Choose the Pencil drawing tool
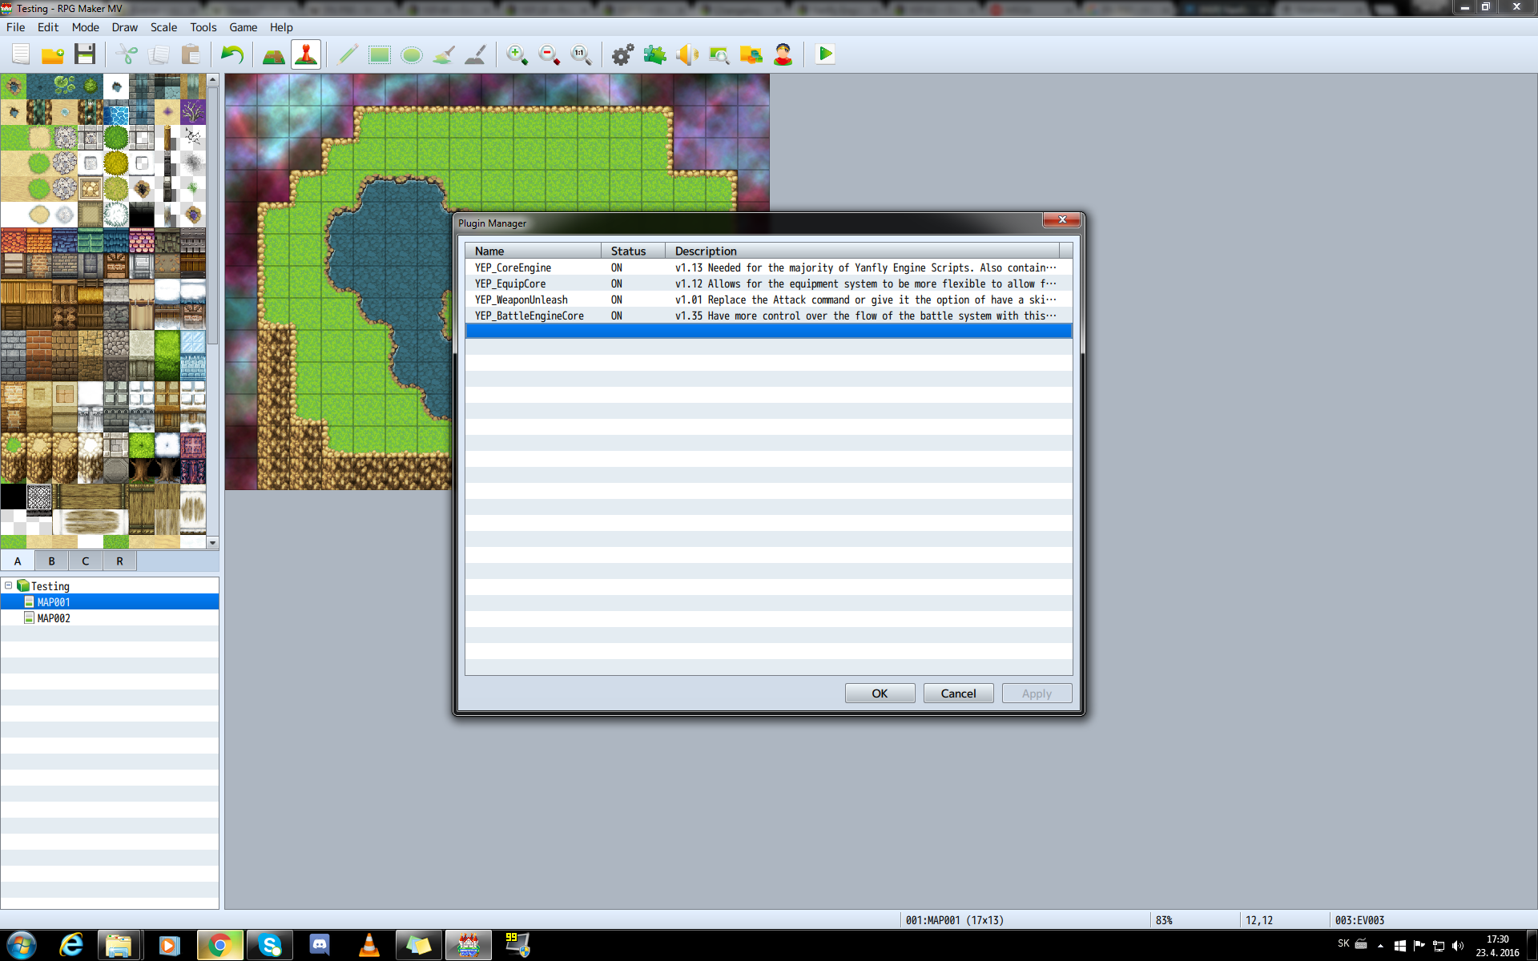1538x961 pixels. (348, 54)
